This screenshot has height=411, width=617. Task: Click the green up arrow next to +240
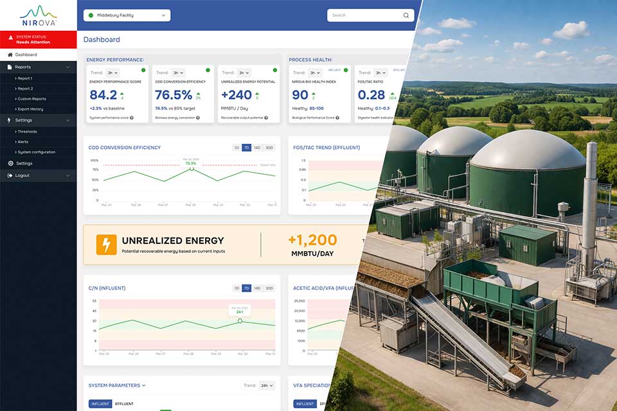[x=257, y=94]
